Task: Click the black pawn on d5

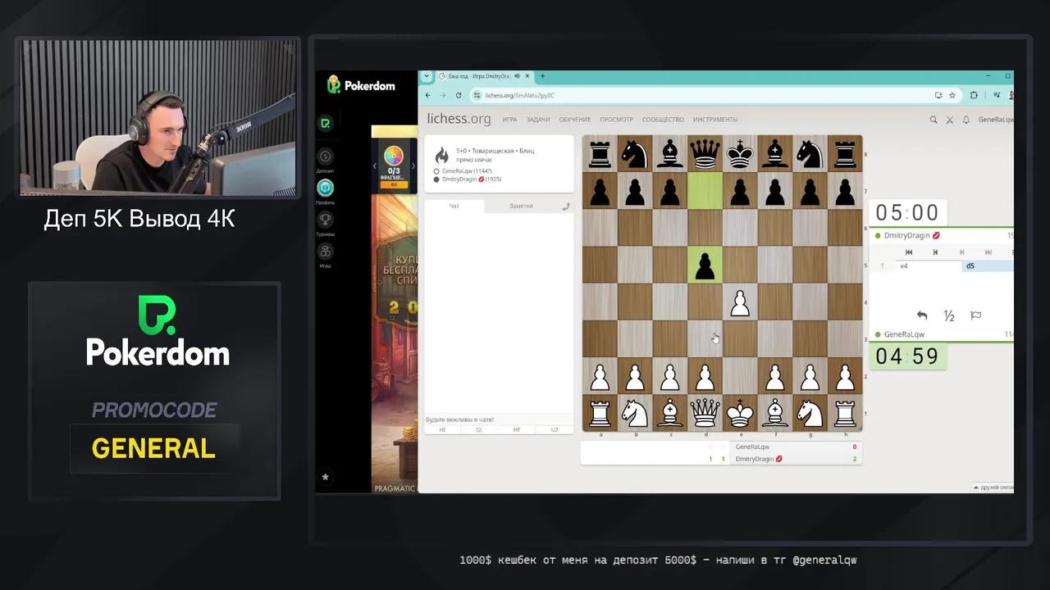Action: (705, 265)
